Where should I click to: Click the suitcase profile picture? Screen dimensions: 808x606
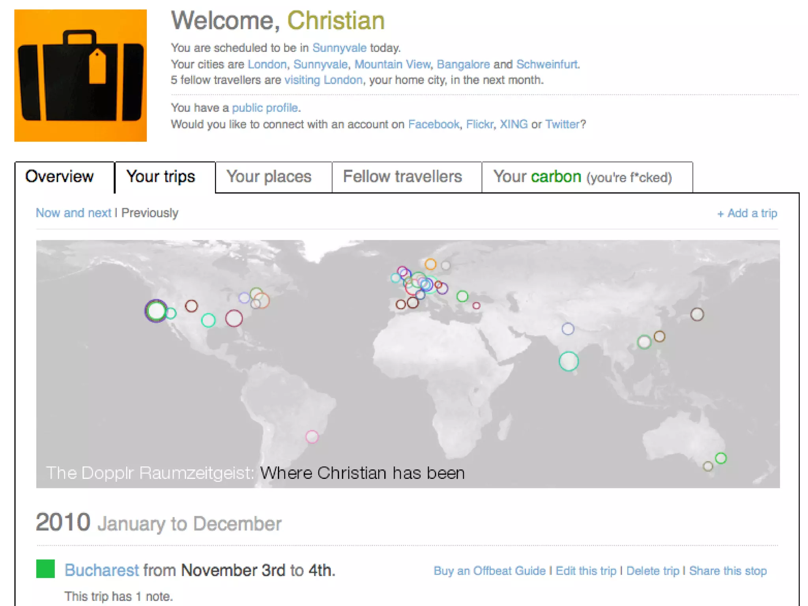80,75
